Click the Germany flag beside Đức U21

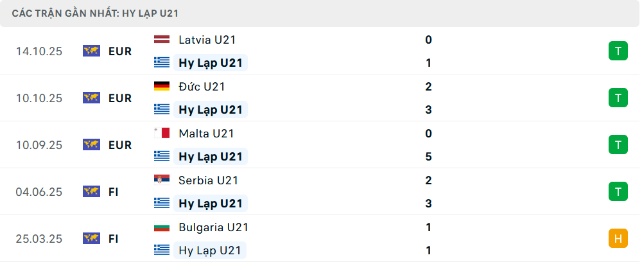click(162, 87)
